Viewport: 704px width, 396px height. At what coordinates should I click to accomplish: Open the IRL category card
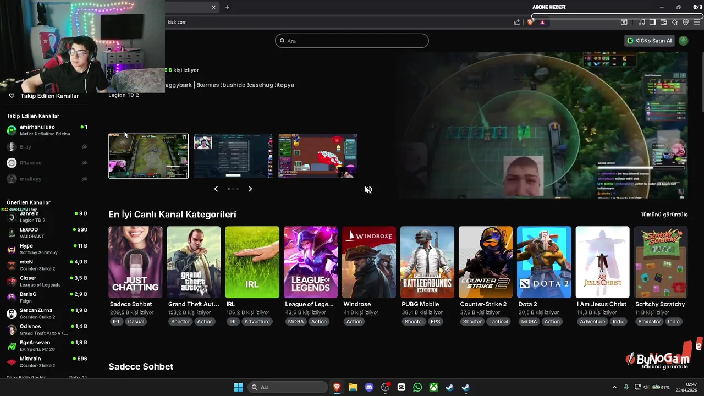(252, 262)
